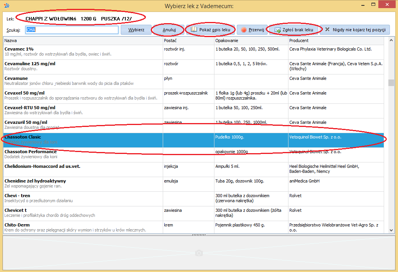
Task: Select the Cevamuline 125 mg/ml row
Action: (x=194, y=67)
